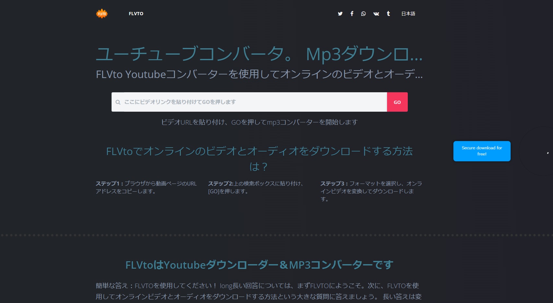
Task: Share on Twitter via bird icon
Action: [340, 14]
